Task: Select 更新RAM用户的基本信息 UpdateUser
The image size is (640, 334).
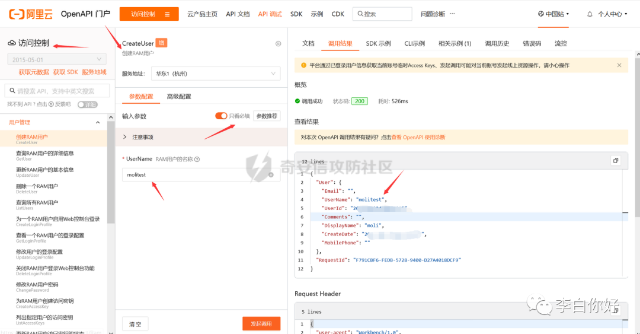Action: point(54,171)
